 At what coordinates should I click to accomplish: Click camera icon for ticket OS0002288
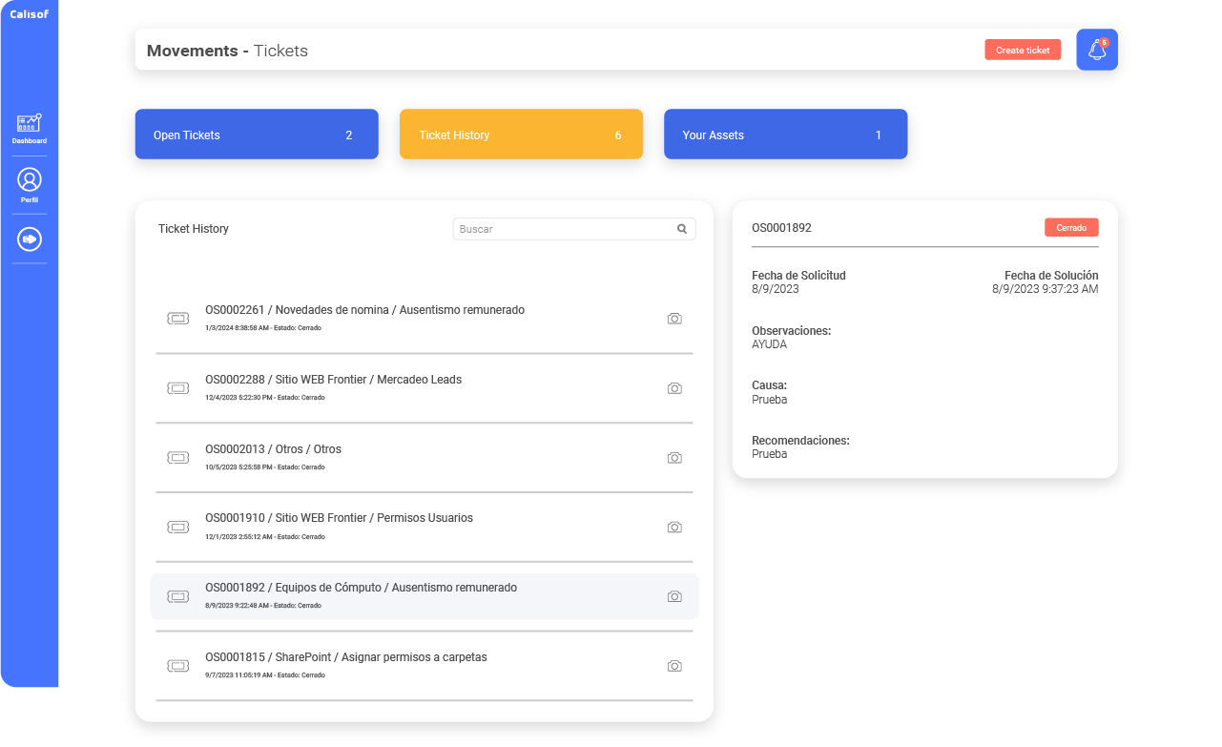(x=674, y=388)
